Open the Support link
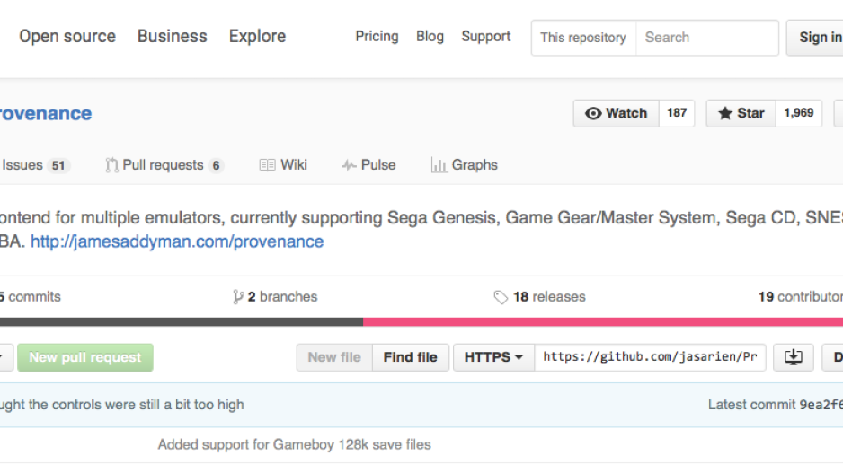 coord(486,37)
